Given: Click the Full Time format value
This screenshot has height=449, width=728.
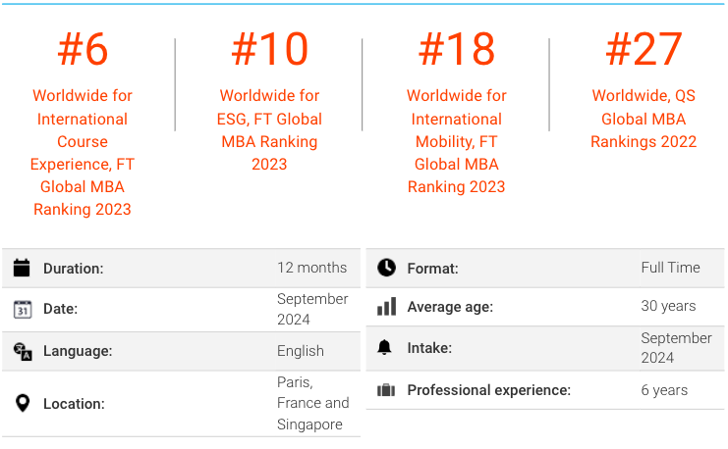Looking at the screenshot, I should point(670,268).
